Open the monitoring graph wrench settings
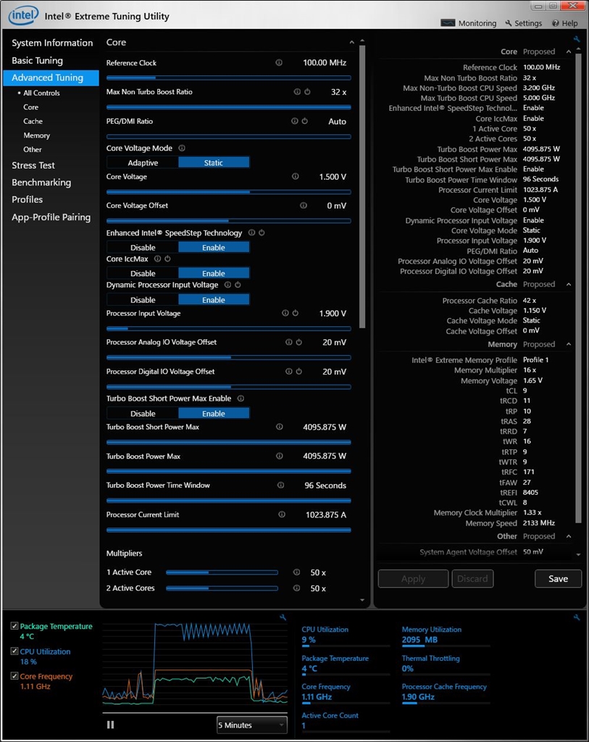The width and height of the screenshot is (589, 742). point(283,617)
